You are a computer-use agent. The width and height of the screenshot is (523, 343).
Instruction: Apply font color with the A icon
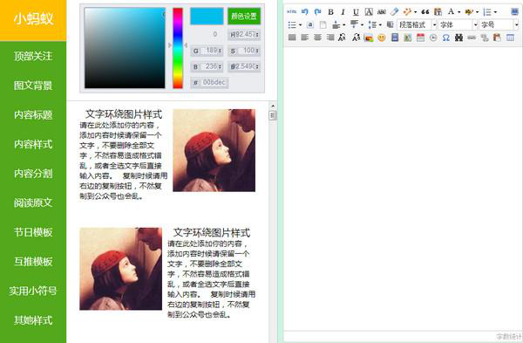pos(451,11)
